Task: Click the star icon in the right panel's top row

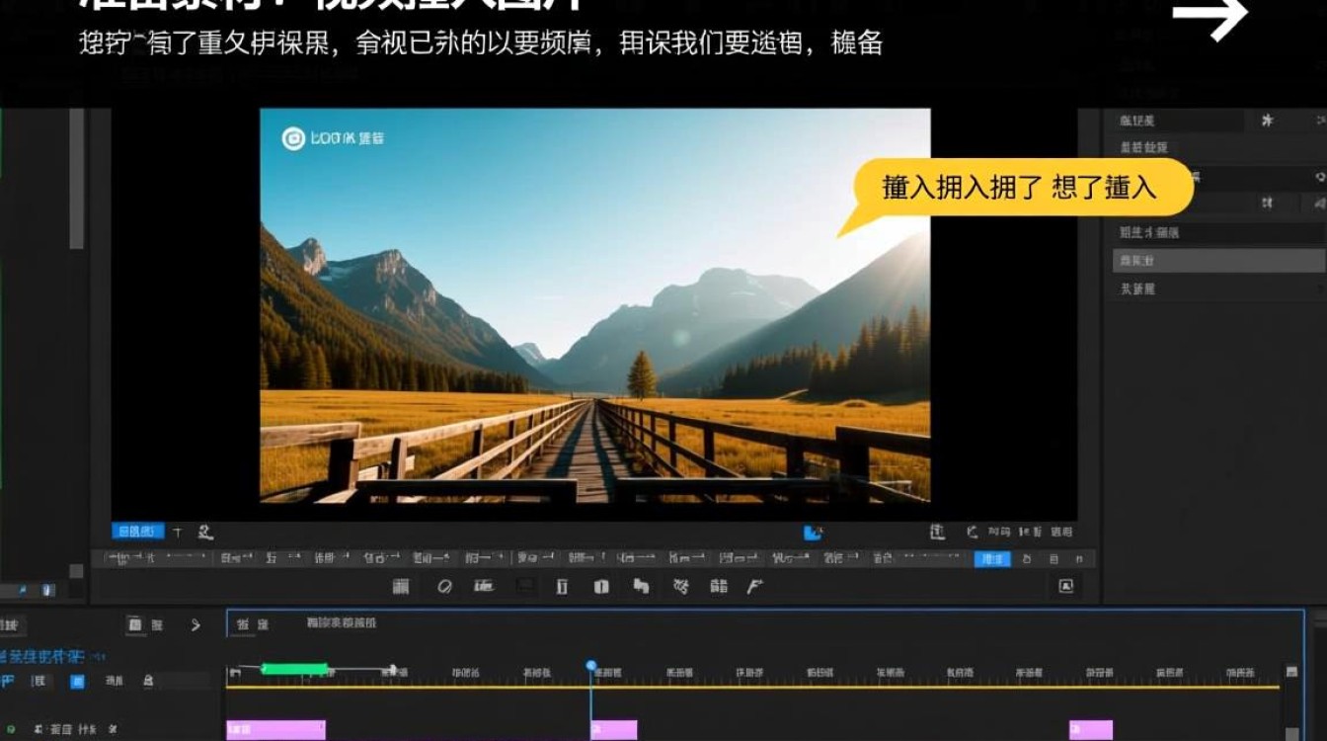Action: (x=1268, y=120)
